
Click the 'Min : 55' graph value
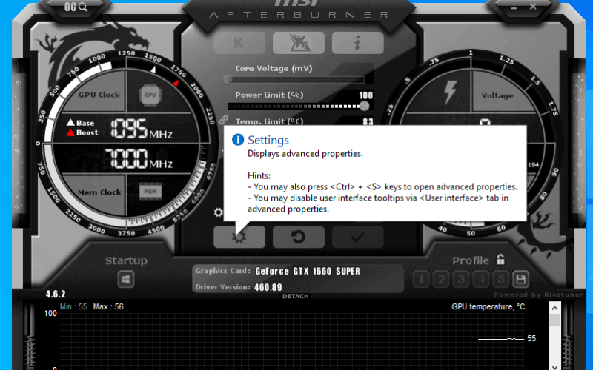point(73,306)
